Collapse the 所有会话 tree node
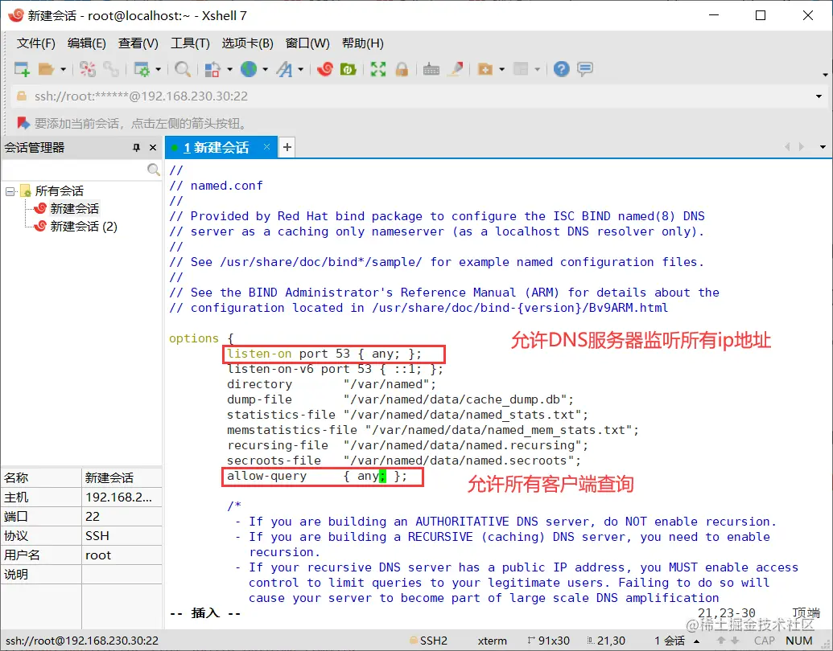Image resolution: width=833 pixels, height=651 pixels. click(10, 191)
